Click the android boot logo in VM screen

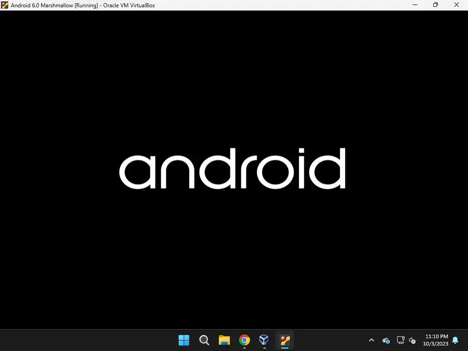[x=232, y=168]
